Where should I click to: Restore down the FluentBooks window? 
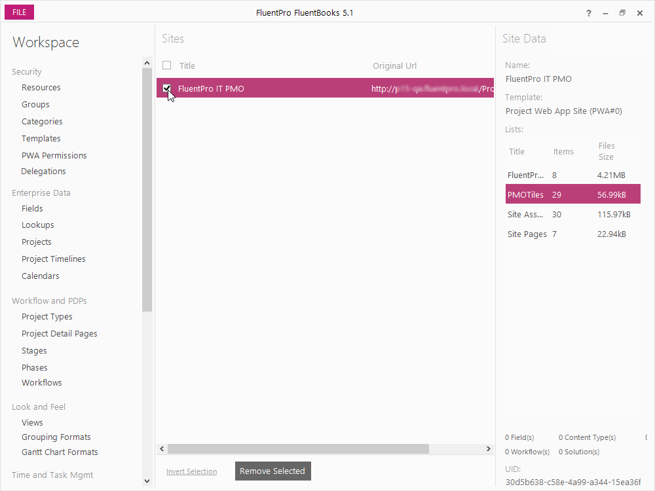pos(622,13)
